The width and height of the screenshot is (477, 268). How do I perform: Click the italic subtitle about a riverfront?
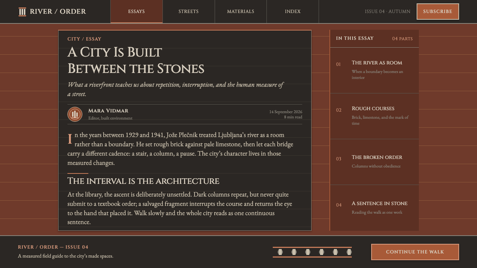[176, 89]
